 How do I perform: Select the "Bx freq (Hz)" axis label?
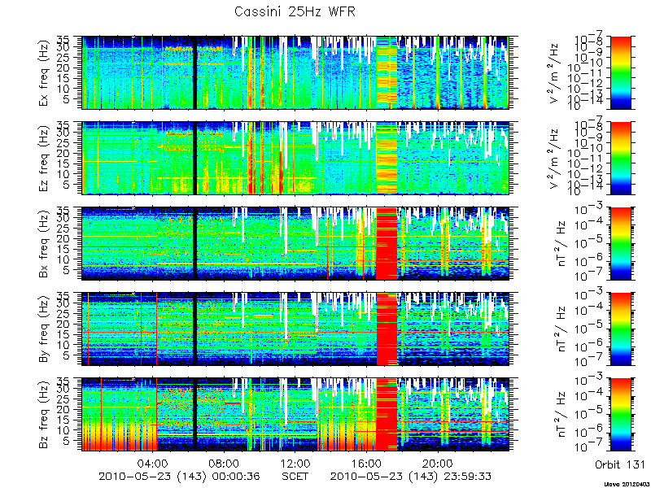click(x=44, y=243)
